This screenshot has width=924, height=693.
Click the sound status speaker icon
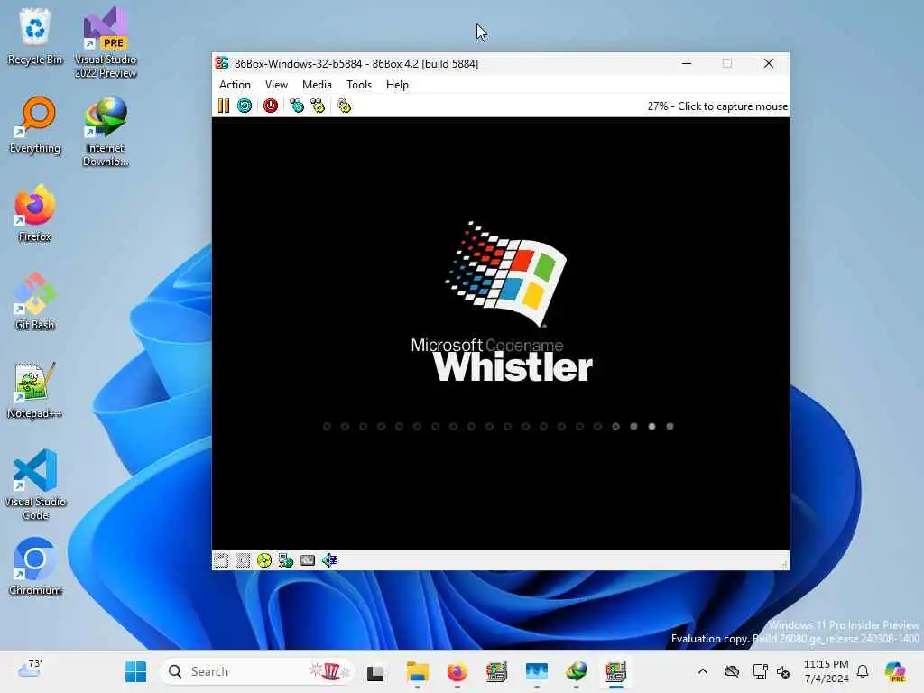tap(329, 560)
